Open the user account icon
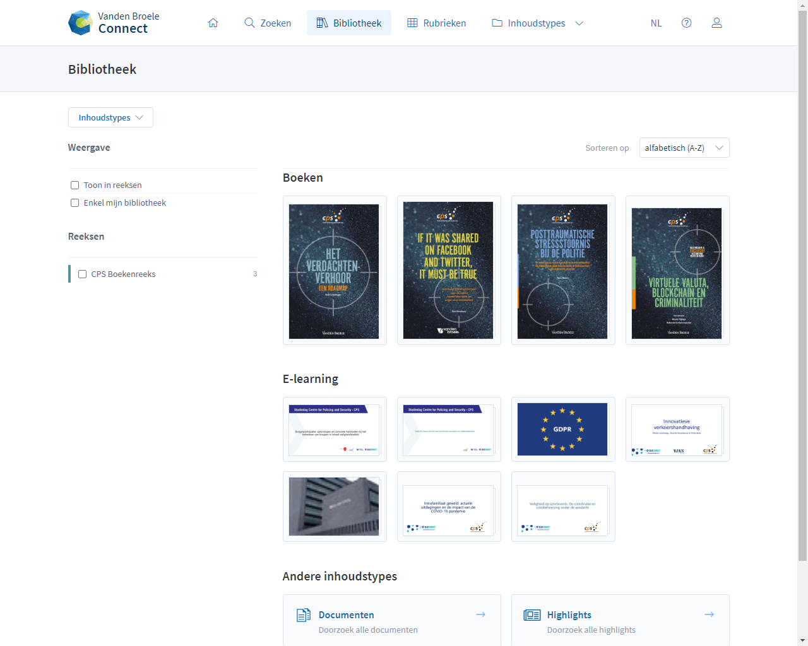The image size is (808, 646). (717, 23)
